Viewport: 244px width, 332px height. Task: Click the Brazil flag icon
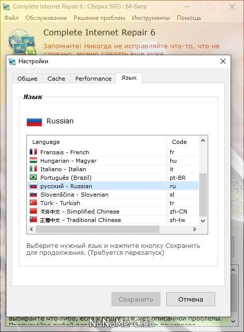pos(33,177)
